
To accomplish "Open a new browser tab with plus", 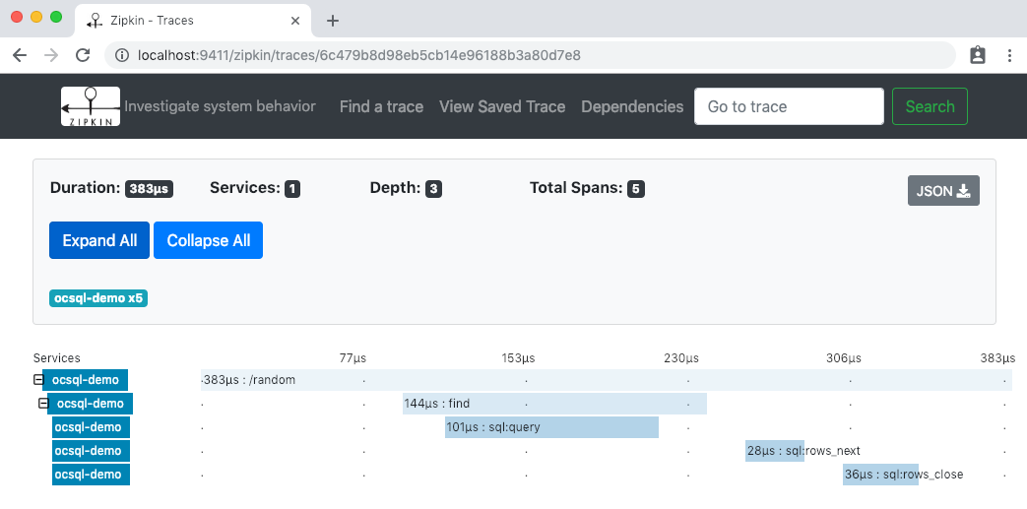I will click(333, 21).
